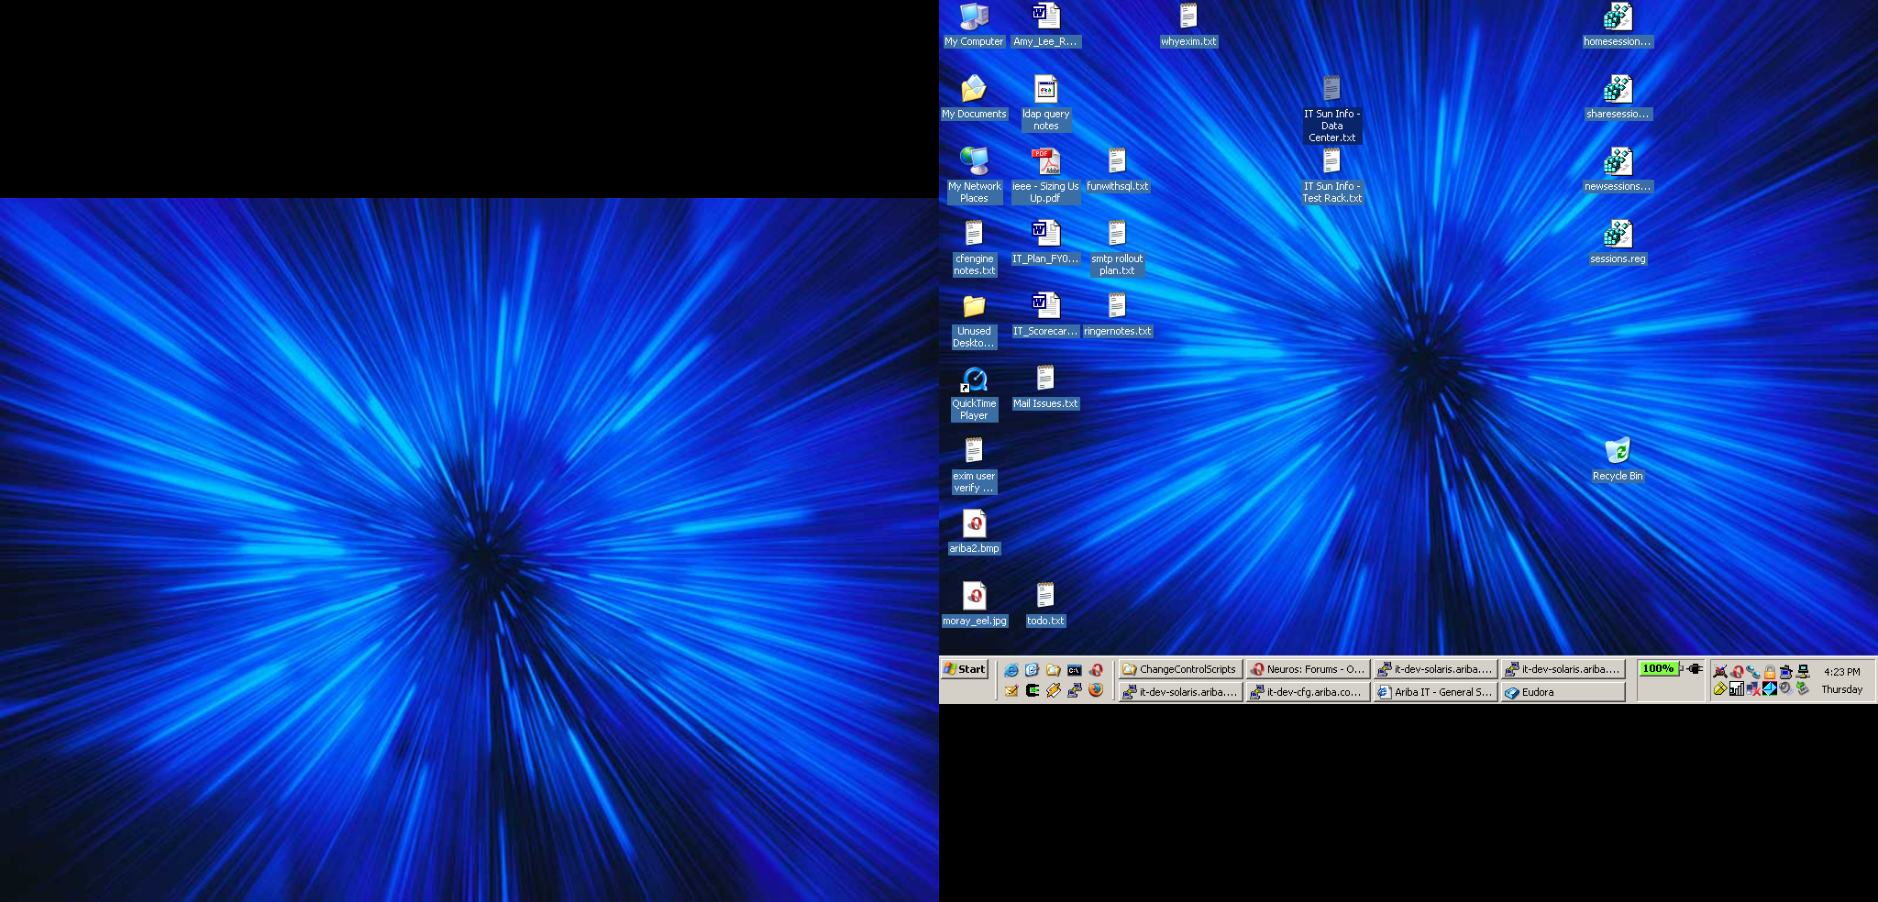Click the Opera tray icon
Screen dimensions: 1878x902
[x=1737, y=672]
